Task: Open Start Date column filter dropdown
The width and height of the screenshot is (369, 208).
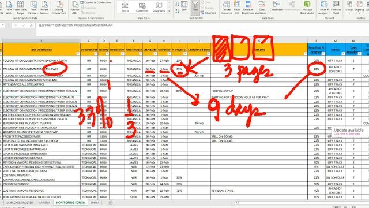Action: click(x=155, y=54)
